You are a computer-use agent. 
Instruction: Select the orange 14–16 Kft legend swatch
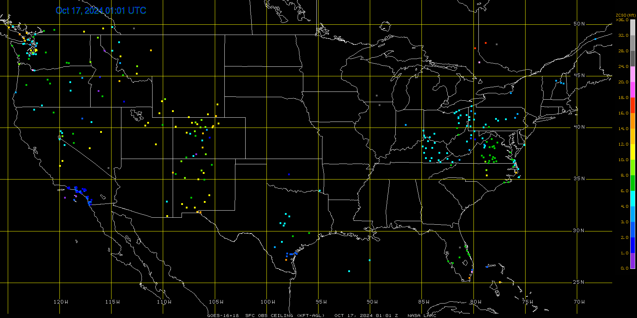(x=633, y=121)
